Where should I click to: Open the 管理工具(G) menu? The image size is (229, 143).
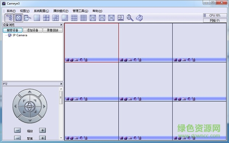[80, 11]
